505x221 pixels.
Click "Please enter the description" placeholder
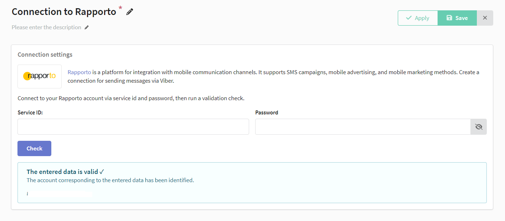point(46,27)
